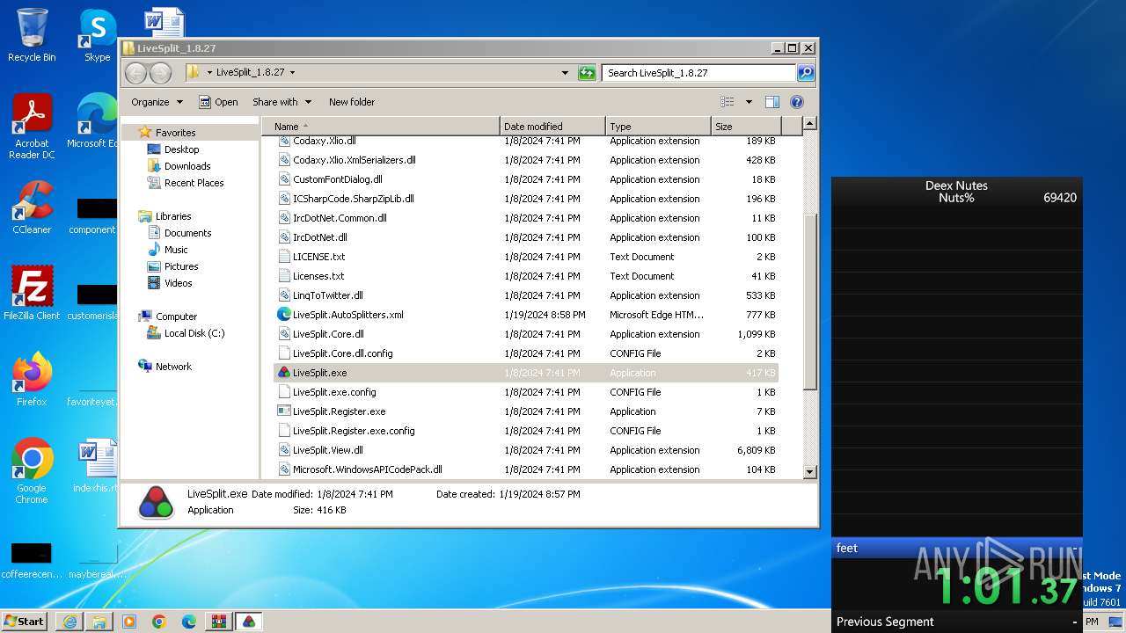Click the Start button
The height and width of the screenshot is (633, 1126).
click(x=25, y=621)
